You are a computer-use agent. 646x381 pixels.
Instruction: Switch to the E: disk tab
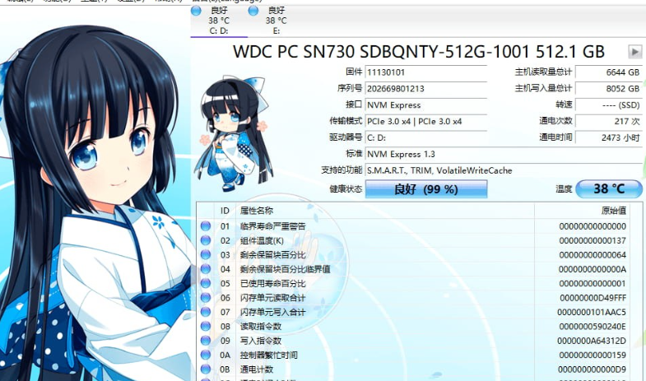[276, 21]
